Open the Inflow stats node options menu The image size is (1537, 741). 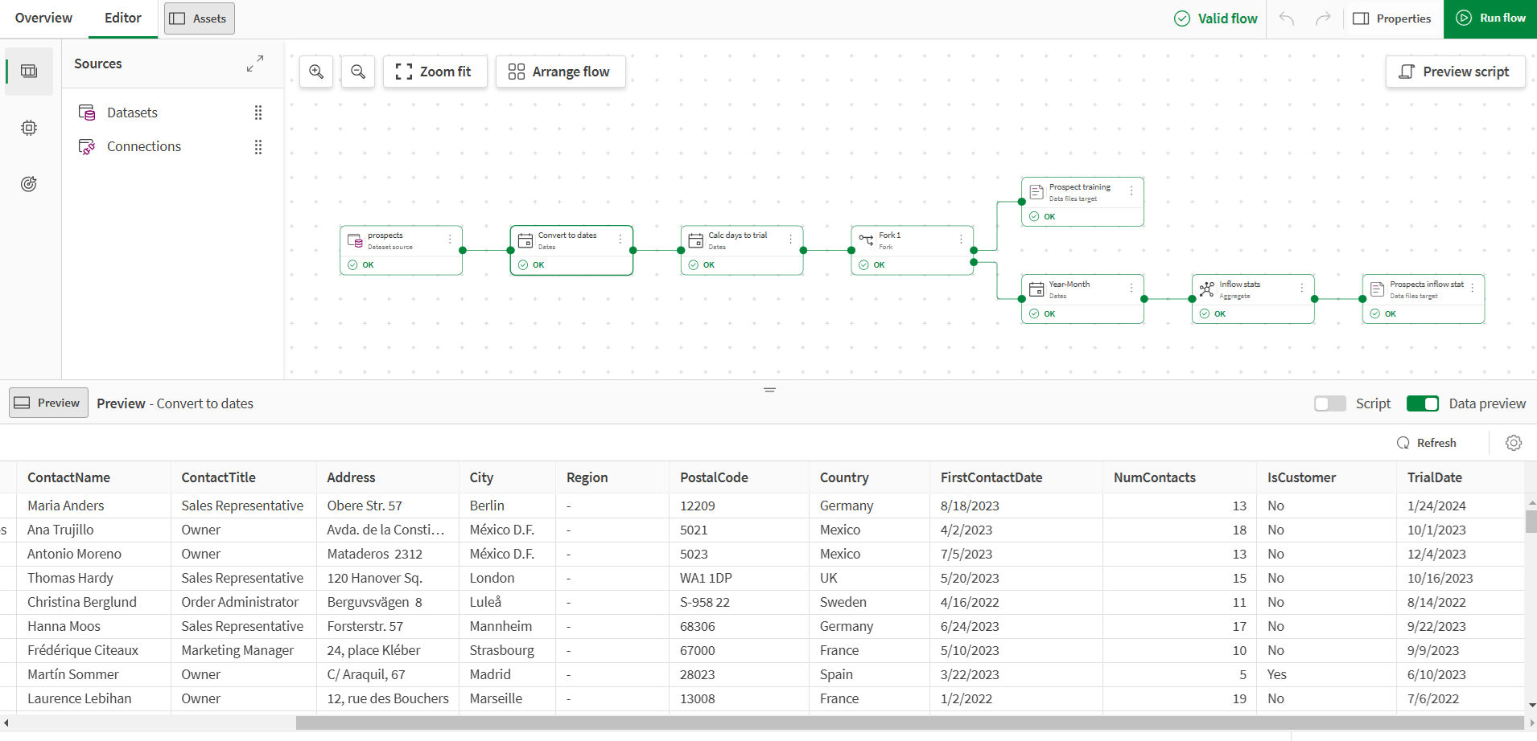(x=1301, y=288)
